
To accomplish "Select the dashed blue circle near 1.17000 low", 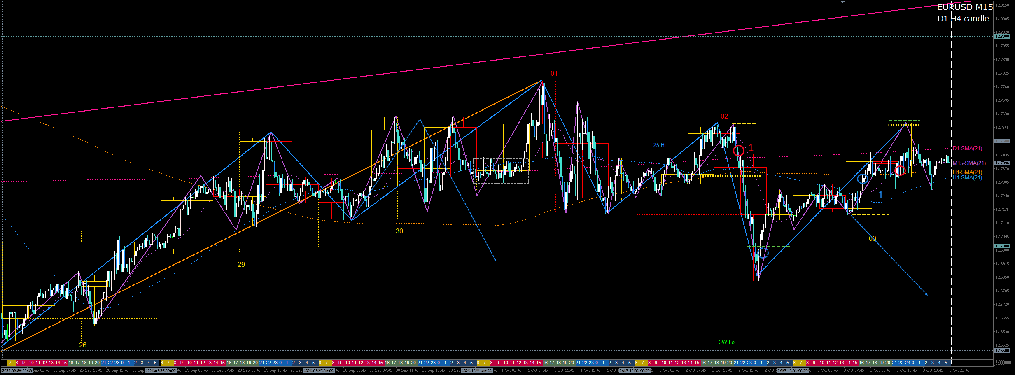I will (763, 253).
